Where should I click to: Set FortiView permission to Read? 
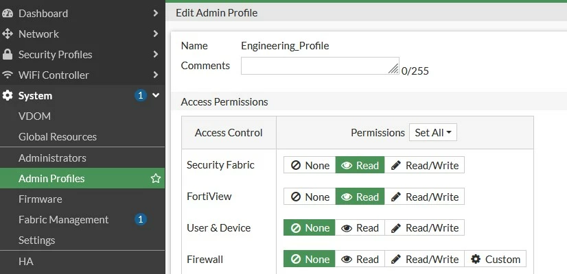[360, 197]
